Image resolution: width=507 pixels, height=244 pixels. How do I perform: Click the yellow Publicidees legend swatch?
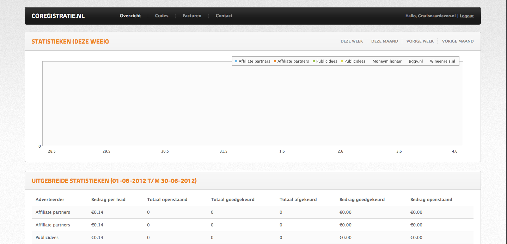pos(342,61)
